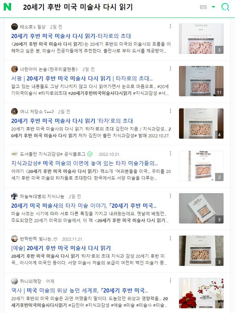Open thumbnail with red poinsettia flowers
235x313 pixels.
click(201, 293)
